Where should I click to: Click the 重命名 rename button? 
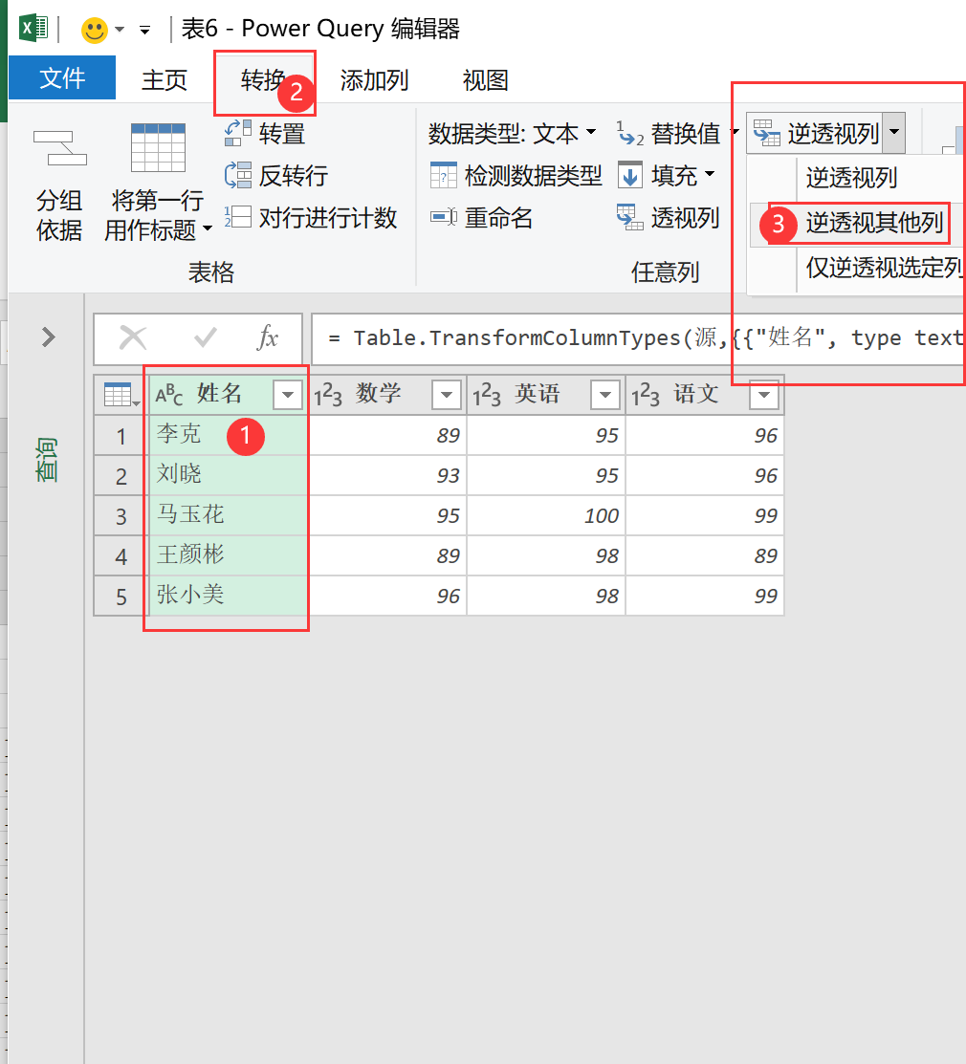(x=481, y=218)
